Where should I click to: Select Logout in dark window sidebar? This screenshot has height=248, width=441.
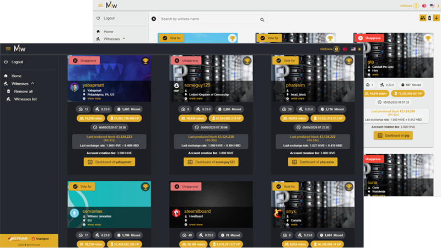click(17, 62)
